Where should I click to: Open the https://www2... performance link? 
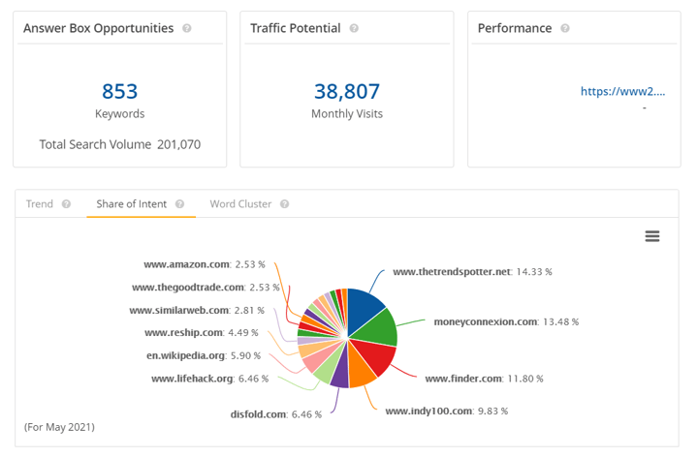pos(622,92)
